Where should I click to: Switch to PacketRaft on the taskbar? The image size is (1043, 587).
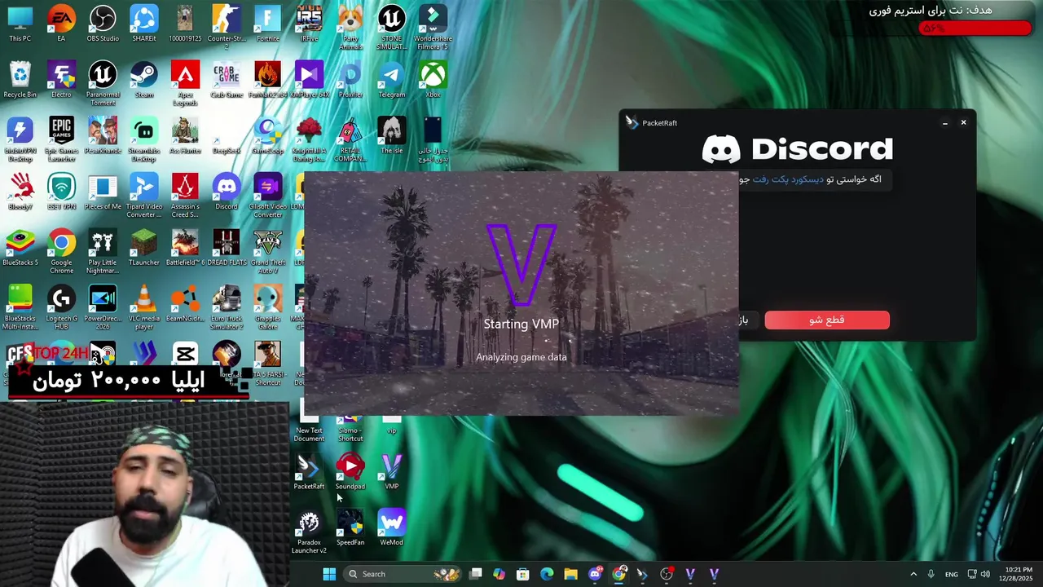coord(643,574)
